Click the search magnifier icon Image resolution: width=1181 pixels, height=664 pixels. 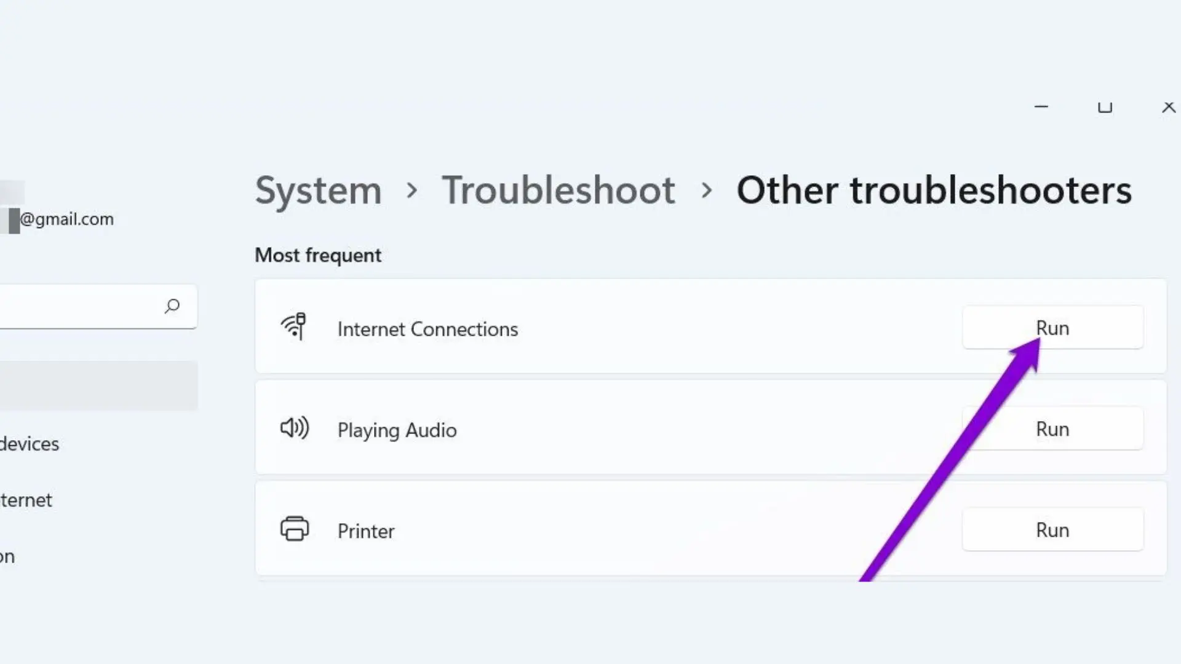click(172, 306)
